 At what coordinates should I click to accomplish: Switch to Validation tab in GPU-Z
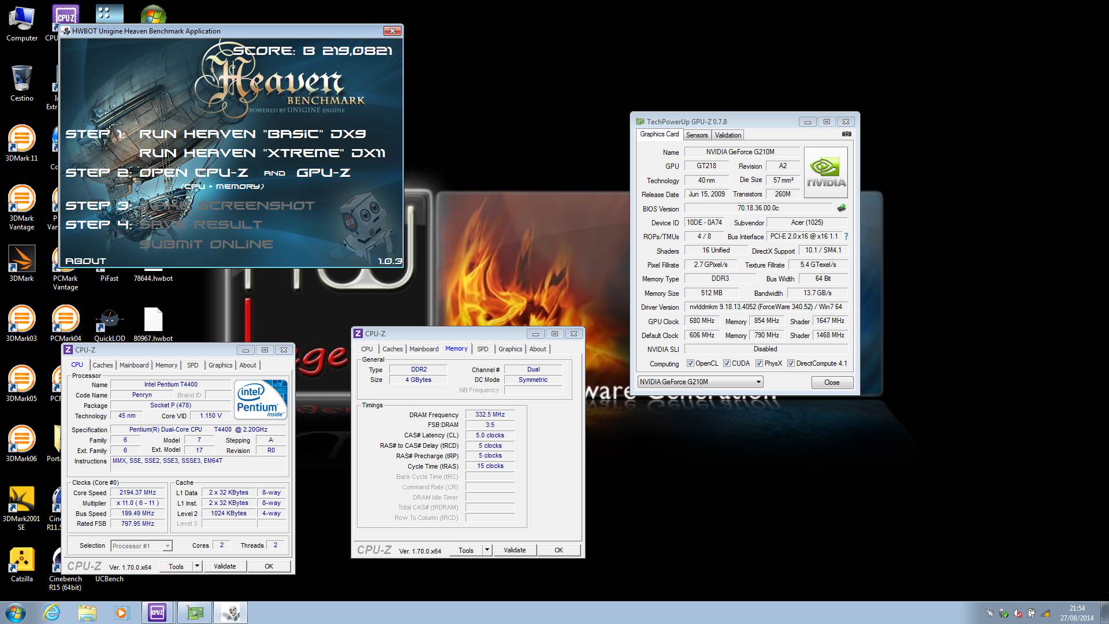[x=728, y=135]
